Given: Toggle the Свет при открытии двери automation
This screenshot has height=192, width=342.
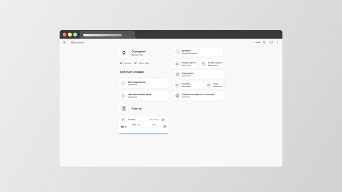Looking at the screenshot, I should coord(144,96).
